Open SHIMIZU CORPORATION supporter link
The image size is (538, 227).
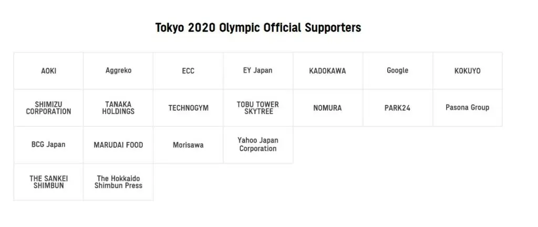(x=48, y=108)
